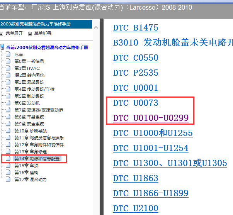Click the page icon beside 序言
The width and height of the screenshot is (233, 215).
pyautogui.click(x=8, y=54)
